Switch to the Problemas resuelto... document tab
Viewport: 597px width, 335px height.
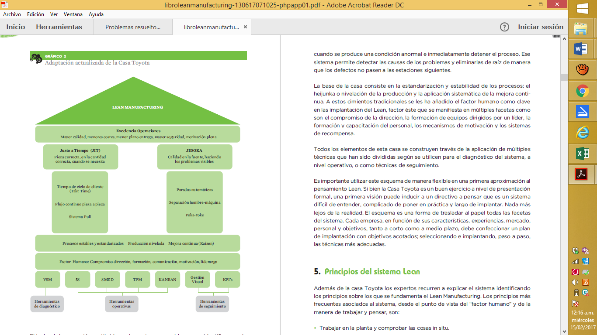point(133,27)
